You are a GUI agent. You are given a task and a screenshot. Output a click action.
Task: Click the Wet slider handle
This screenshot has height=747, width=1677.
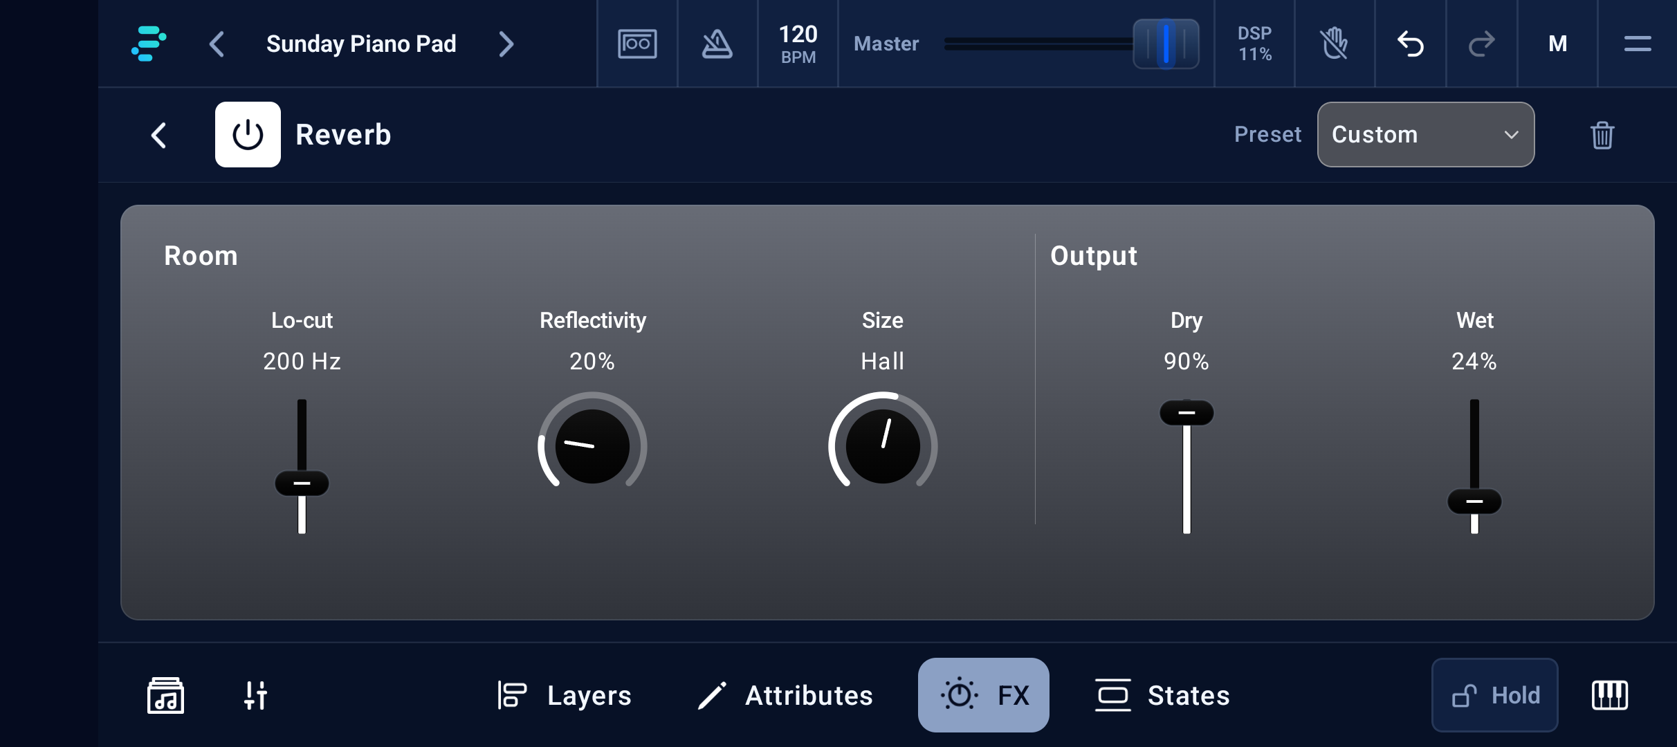click(1474, 501)
